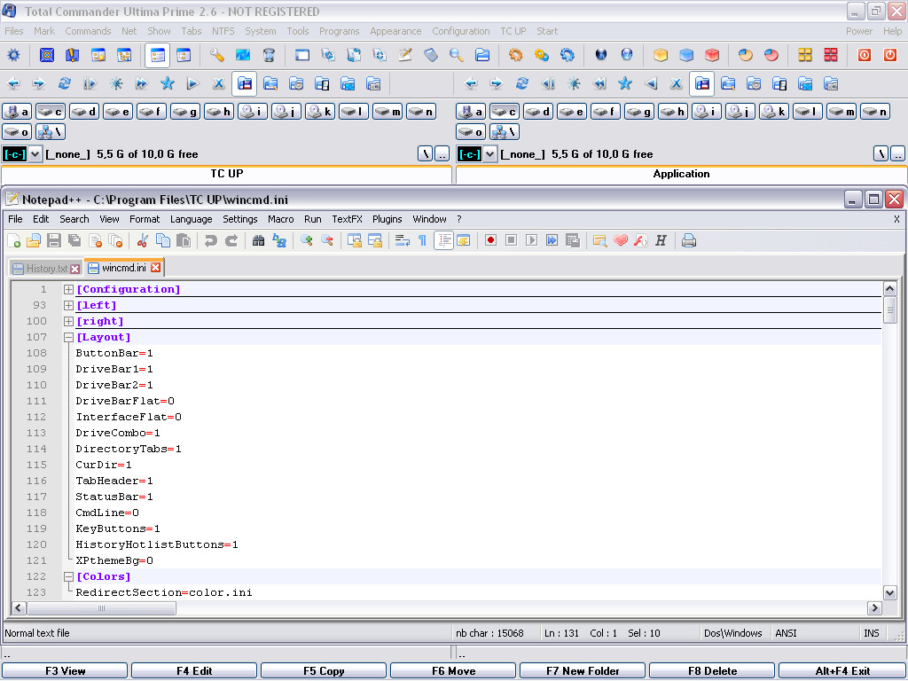Click the F5 Copy button

[324, 671]
